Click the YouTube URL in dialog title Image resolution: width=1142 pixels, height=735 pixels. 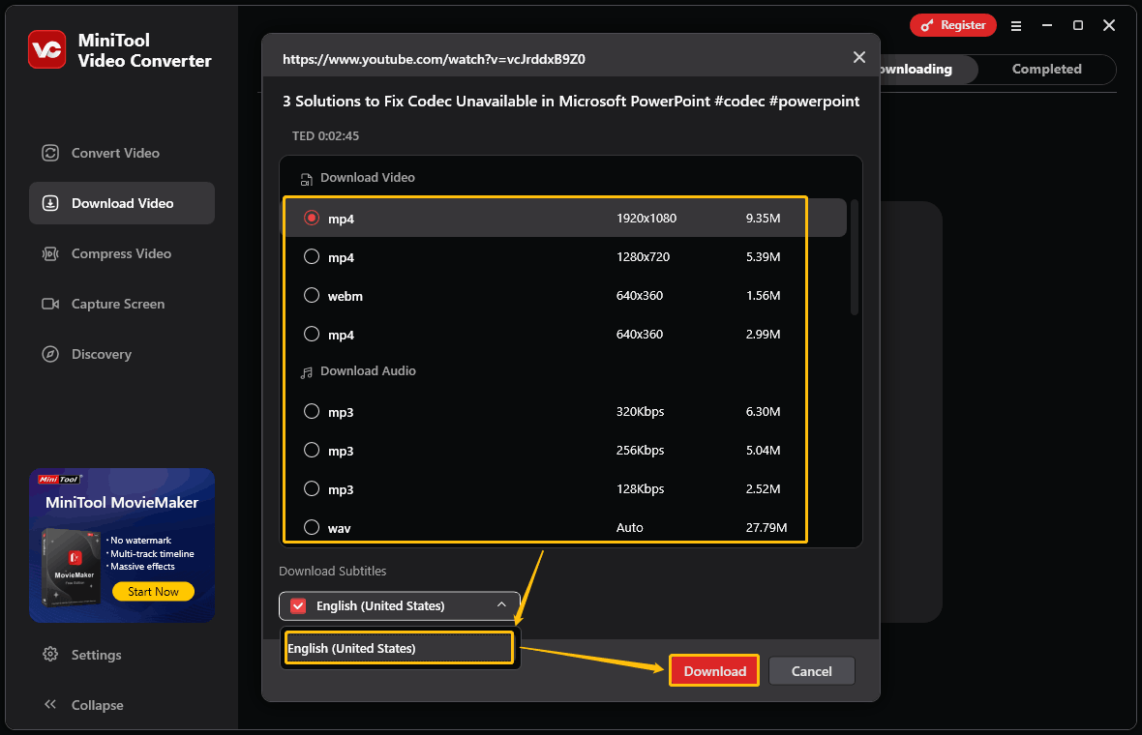pyautogui.click(x=434, y=59)
